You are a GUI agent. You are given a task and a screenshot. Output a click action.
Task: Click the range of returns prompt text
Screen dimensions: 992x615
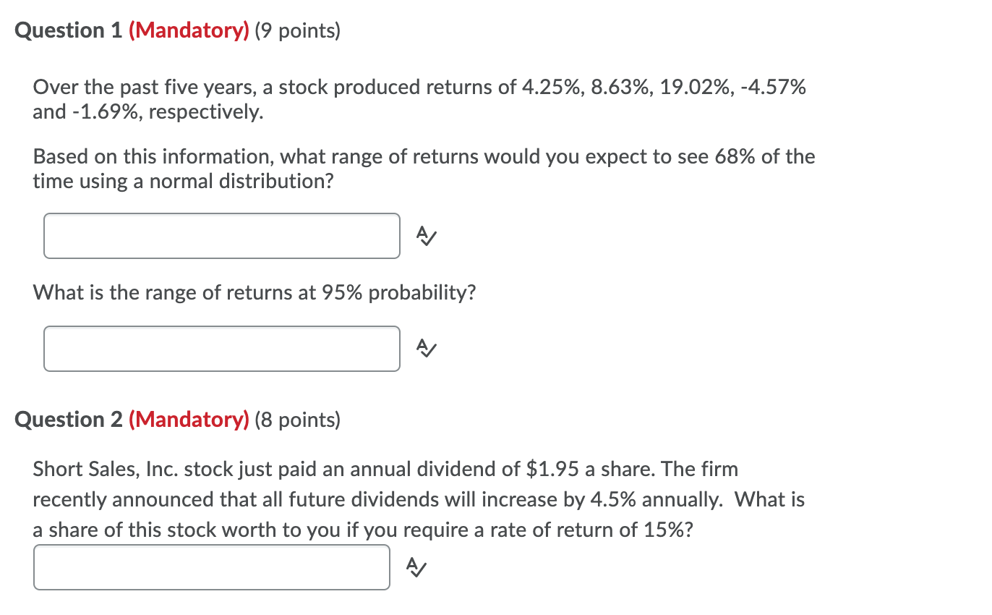click(x=253, y=292)
